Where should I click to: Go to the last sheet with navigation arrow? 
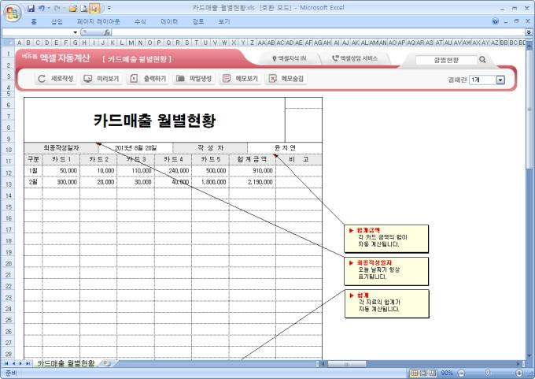28,363
